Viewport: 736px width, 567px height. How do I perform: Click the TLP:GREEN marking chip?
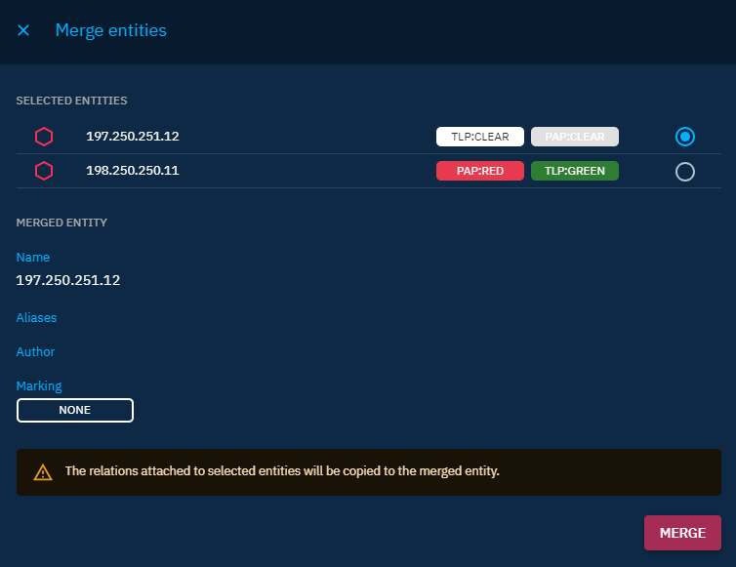click(575, 171)
